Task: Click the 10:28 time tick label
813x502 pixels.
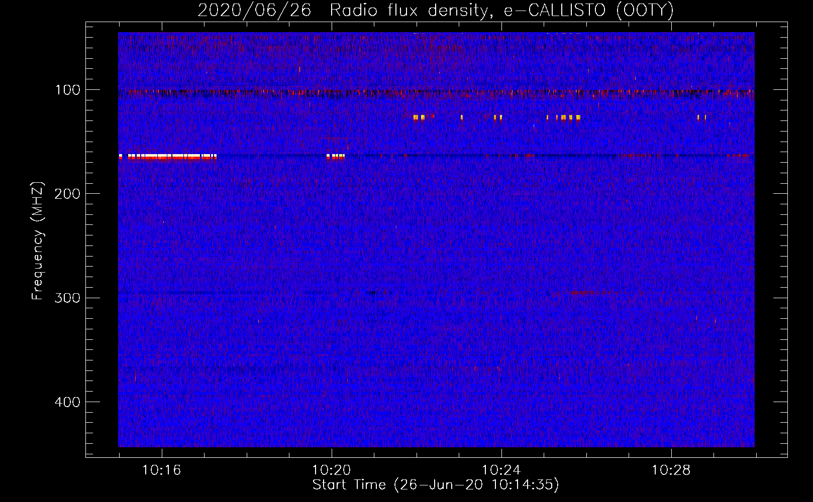Action: [671, 470]
